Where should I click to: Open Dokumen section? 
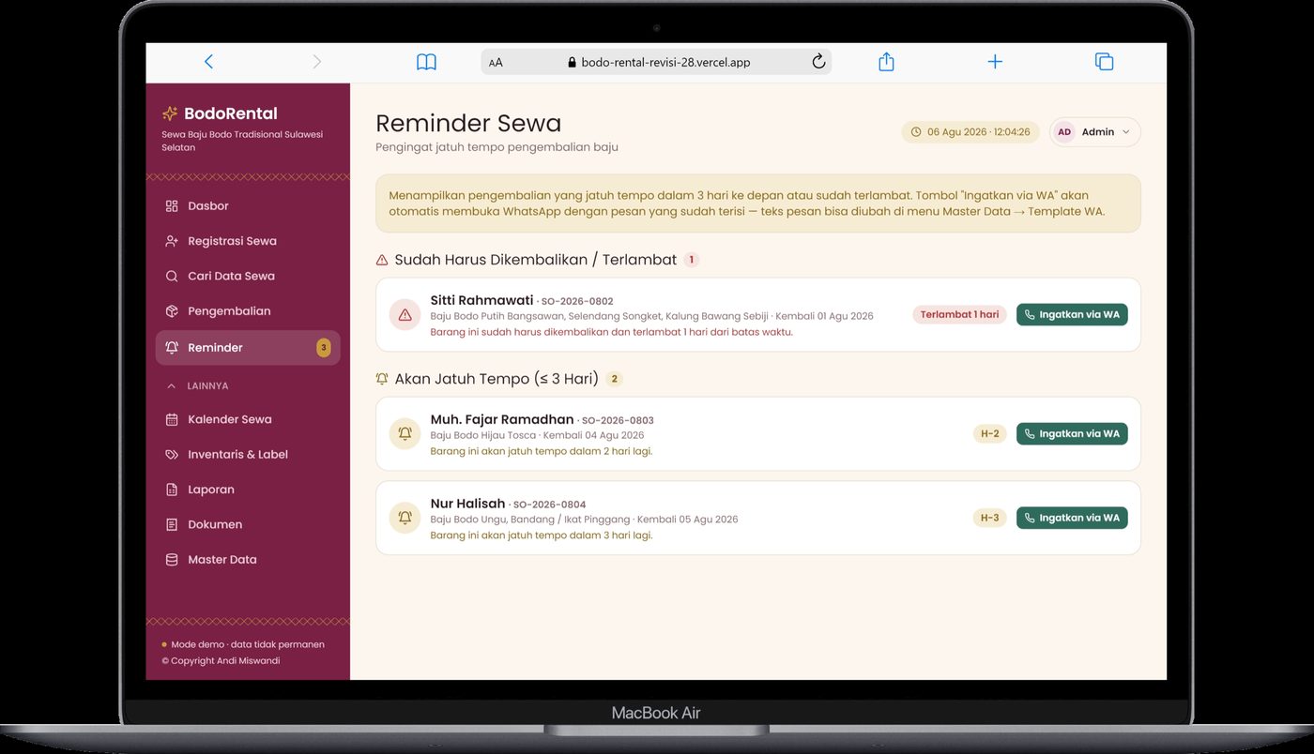248,524
